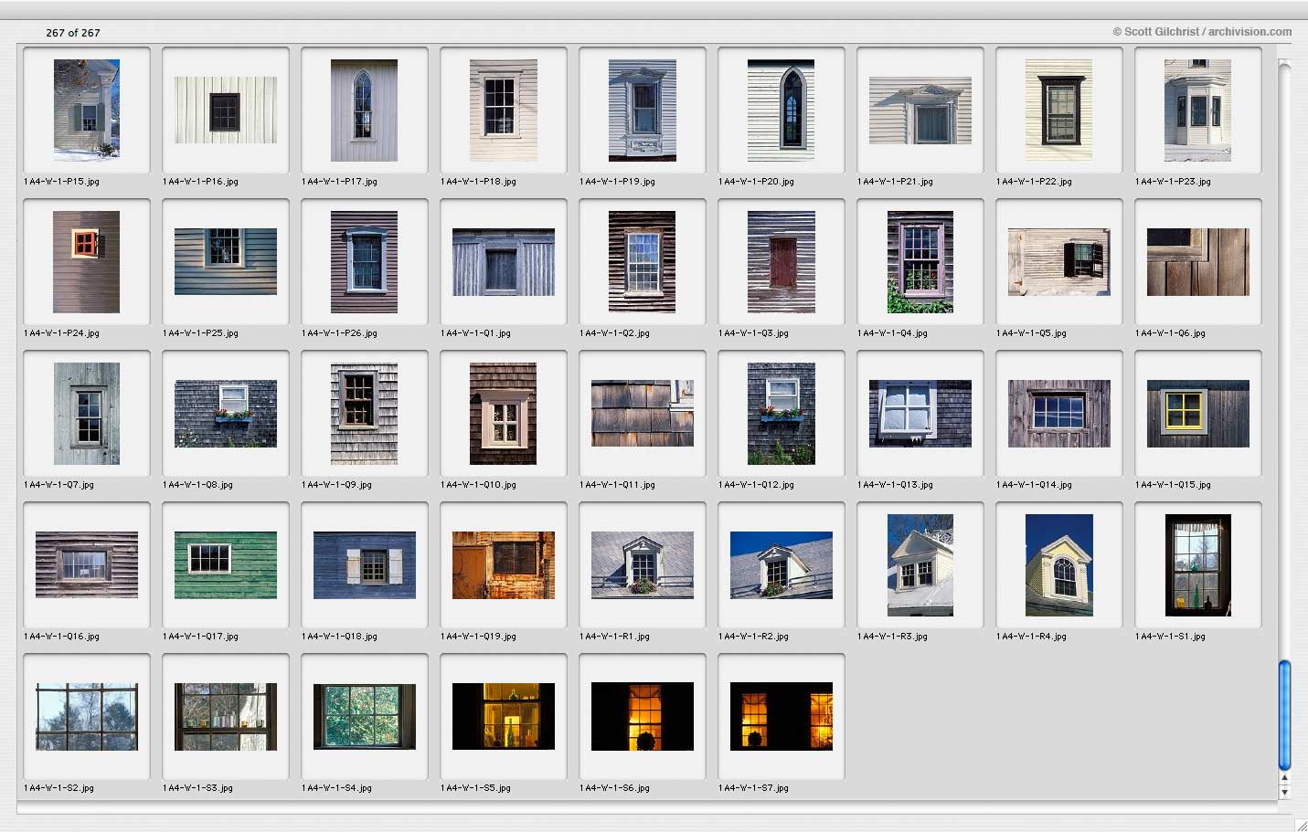
Task: Select thumbnail 1A4-W-1-P15.jpg
Action: [87, 110]
